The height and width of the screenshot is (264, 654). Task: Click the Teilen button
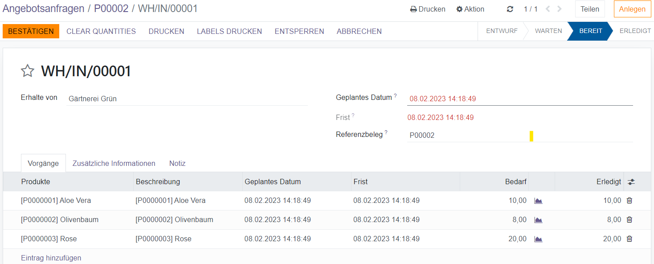pos(589,9)
